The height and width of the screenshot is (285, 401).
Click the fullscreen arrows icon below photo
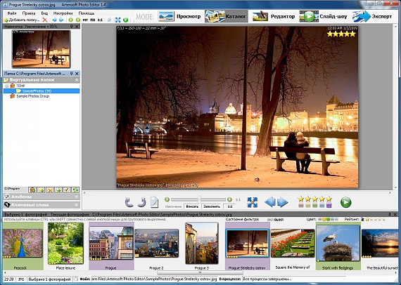[x=252, y=202]
